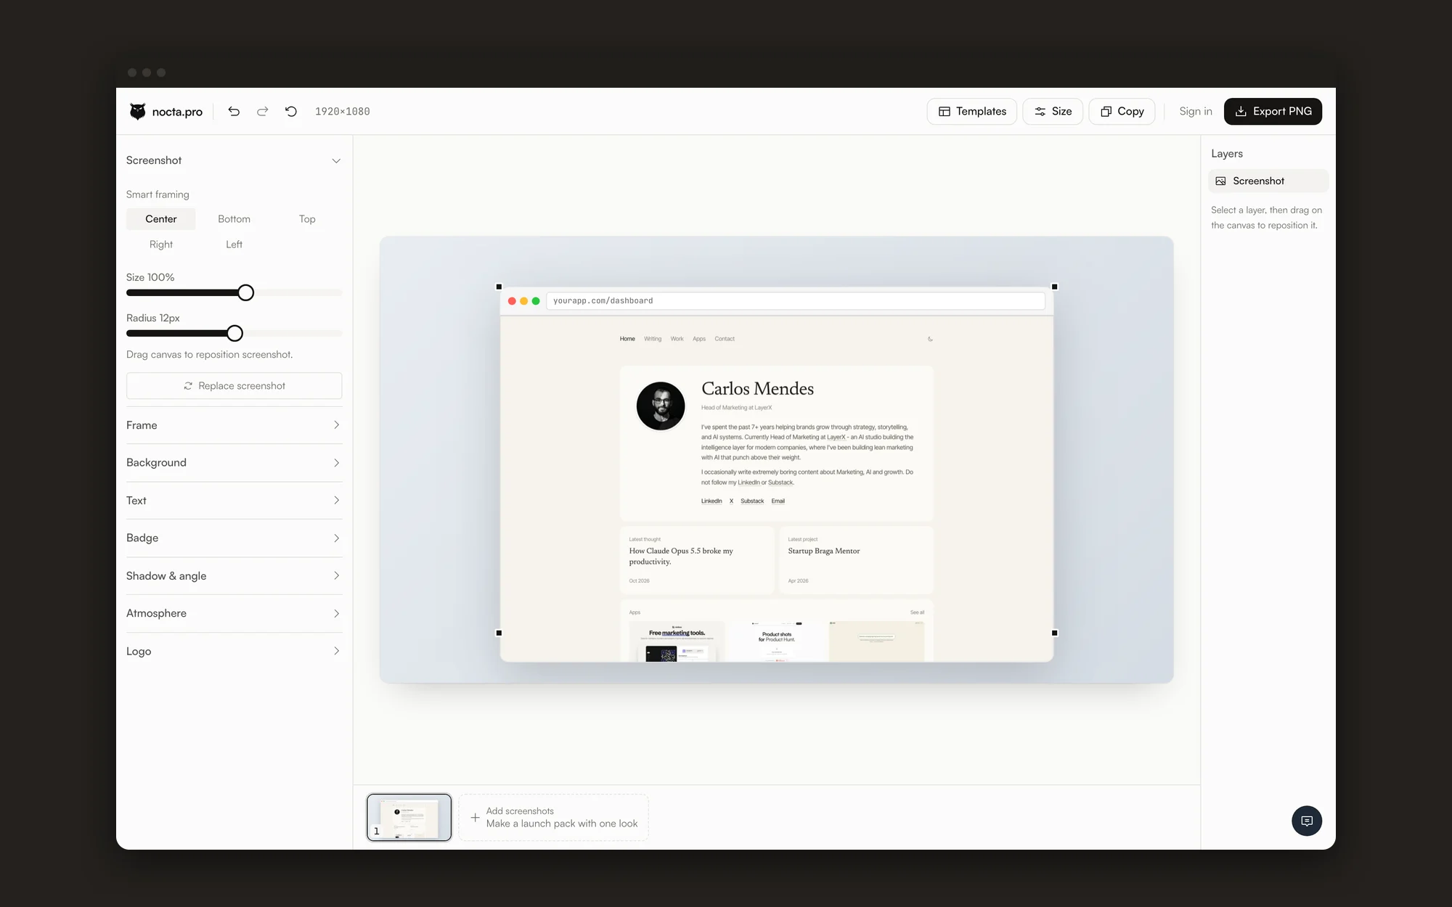Click the Add screenshots card
1452x907 pixels.
pyautogui.click(x=553, y=818)
